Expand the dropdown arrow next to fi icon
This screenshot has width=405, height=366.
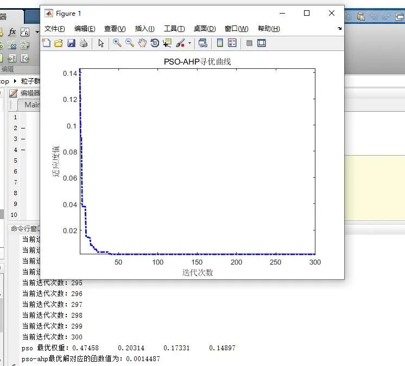tap(37, 32)
